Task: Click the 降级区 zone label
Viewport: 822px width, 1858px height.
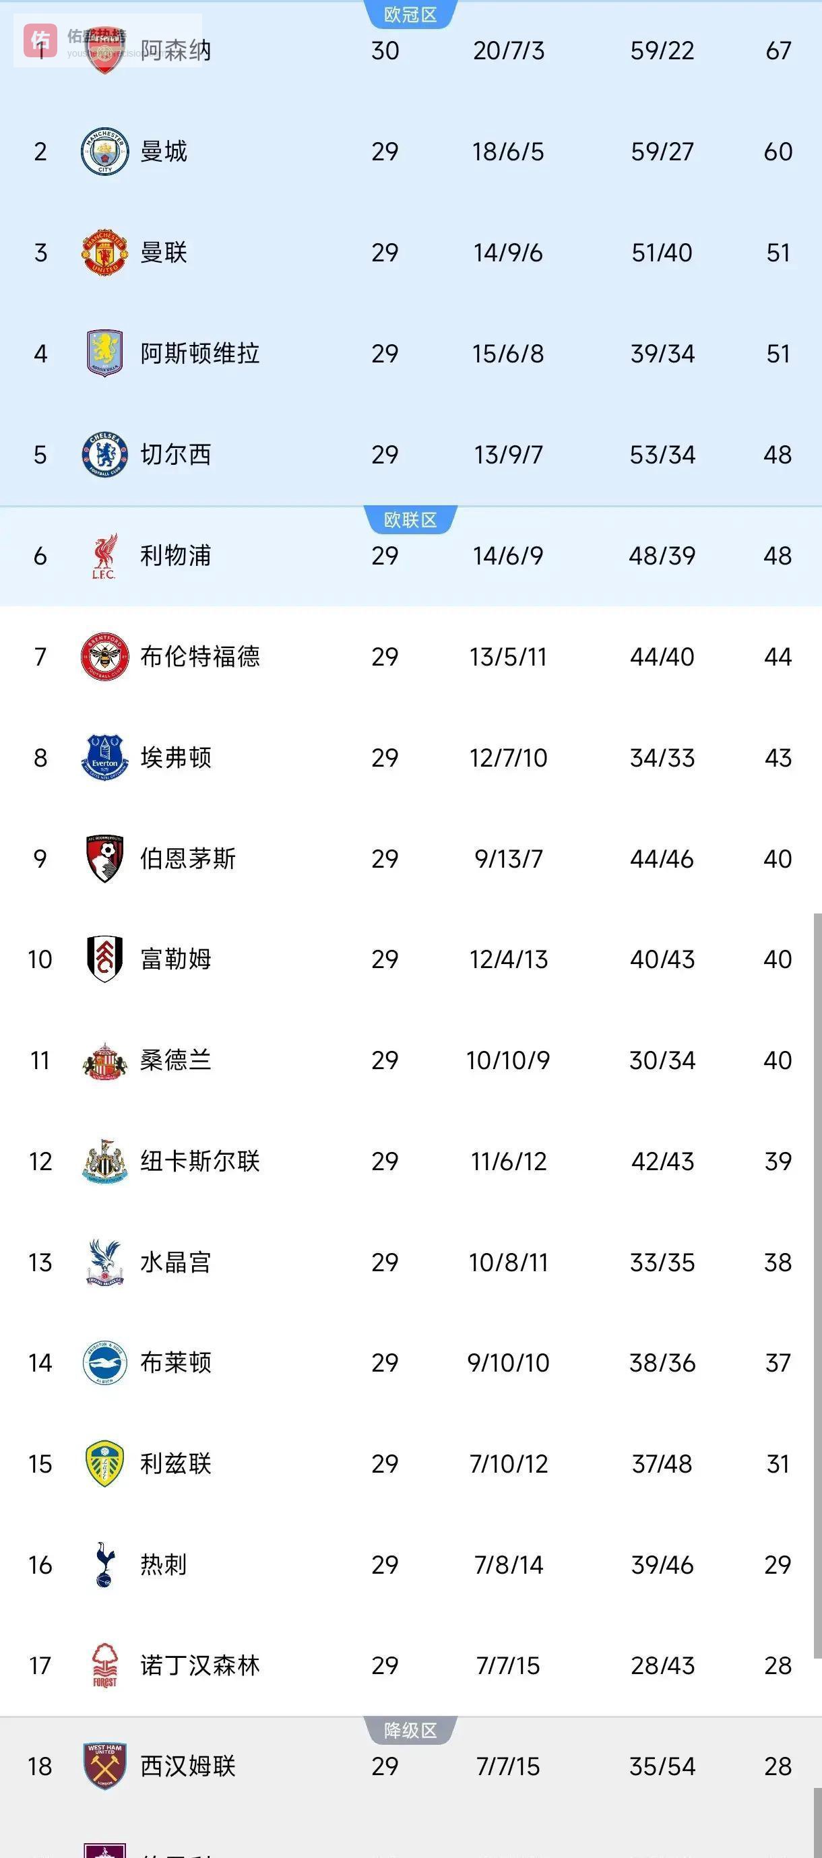Action: click(410, 1730)
